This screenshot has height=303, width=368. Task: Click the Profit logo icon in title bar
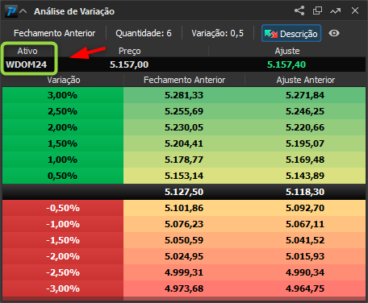click(11, 11)
